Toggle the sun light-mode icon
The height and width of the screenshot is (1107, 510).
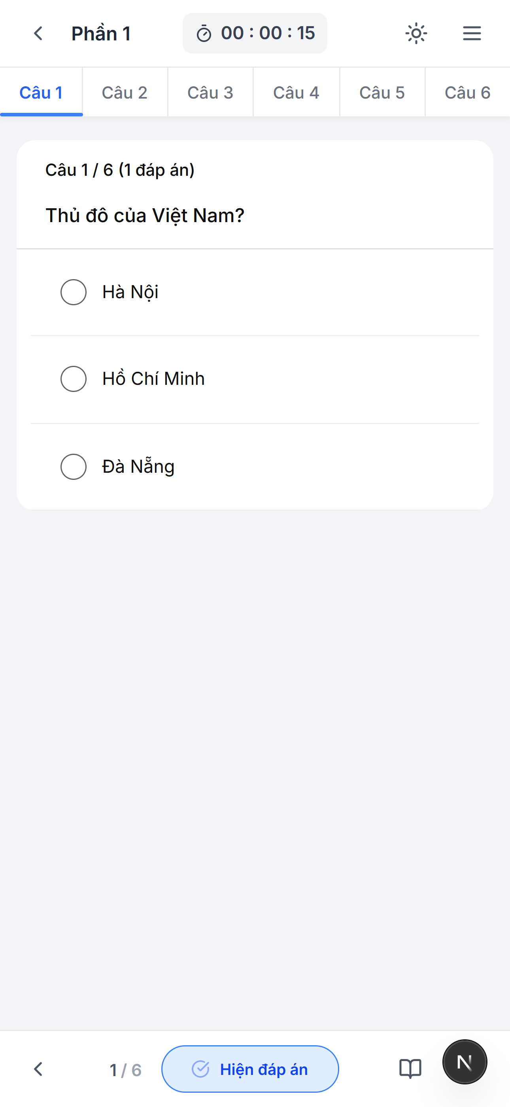click(x=416, y=34)
